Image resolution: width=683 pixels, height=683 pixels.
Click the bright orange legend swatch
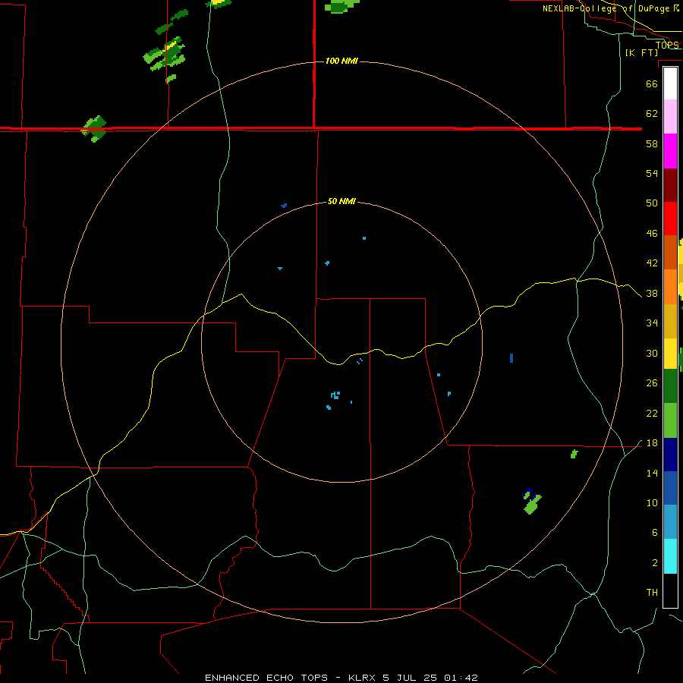coord(670,287)
